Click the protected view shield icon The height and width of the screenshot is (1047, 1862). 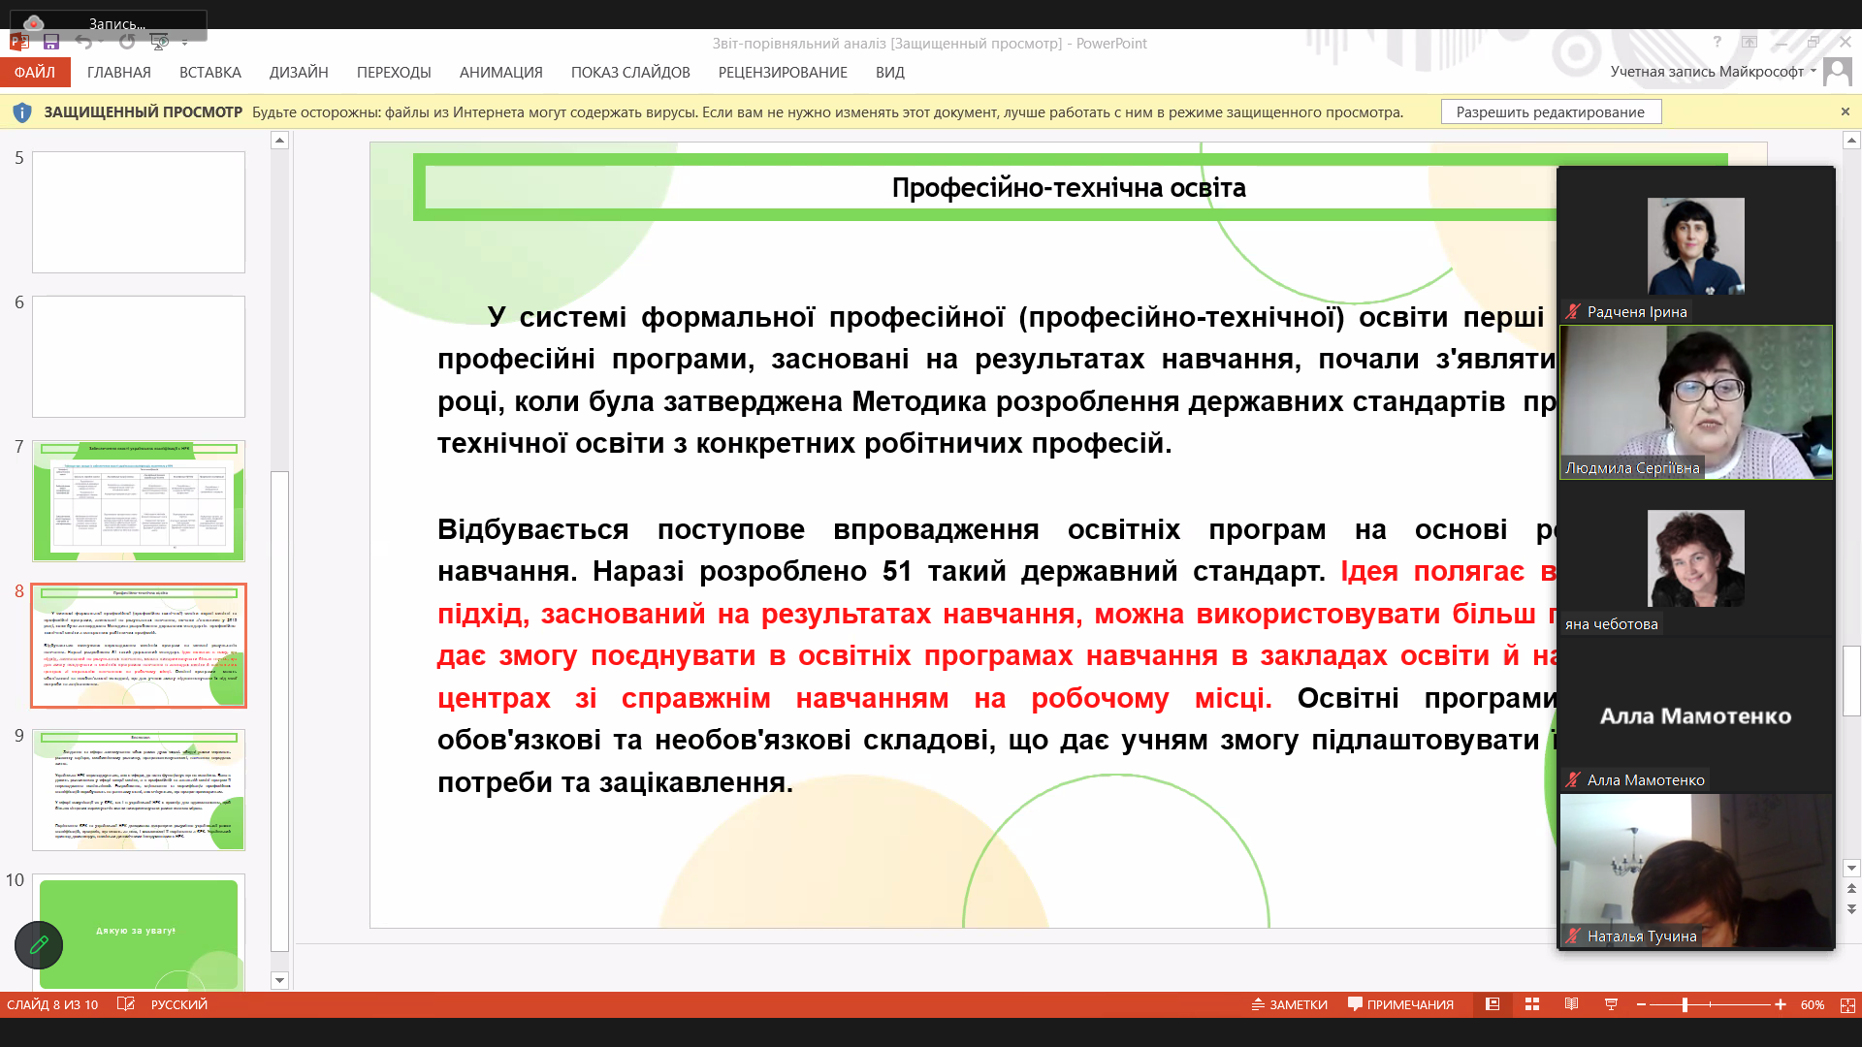(x=22, y=112)
